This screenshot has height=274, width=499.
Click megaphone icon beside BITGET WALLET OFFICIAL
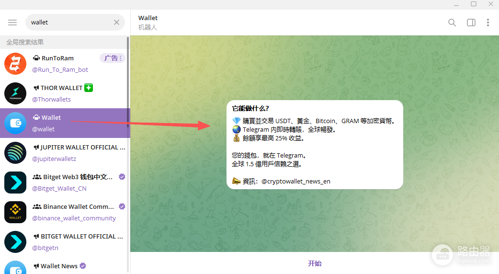point(36,237)
